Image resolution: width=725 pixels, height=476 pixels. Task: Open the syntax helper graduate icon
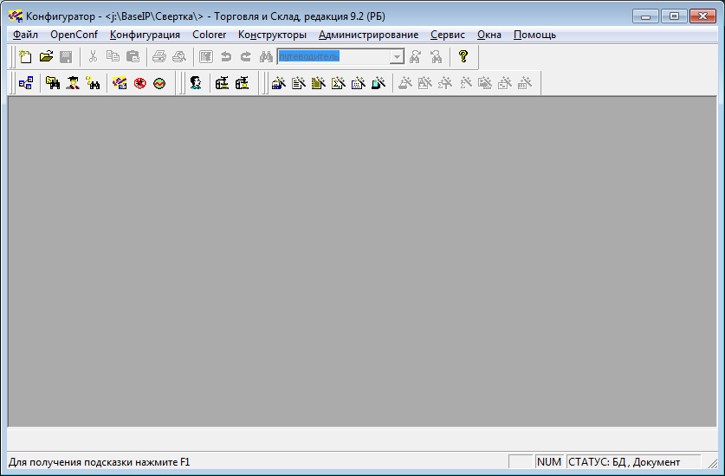[74, 83]
